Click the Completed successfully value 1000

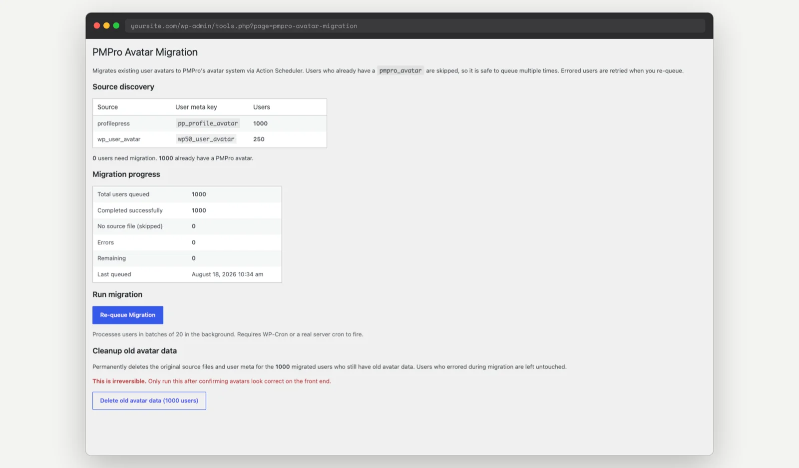click(x=199, y=210)
